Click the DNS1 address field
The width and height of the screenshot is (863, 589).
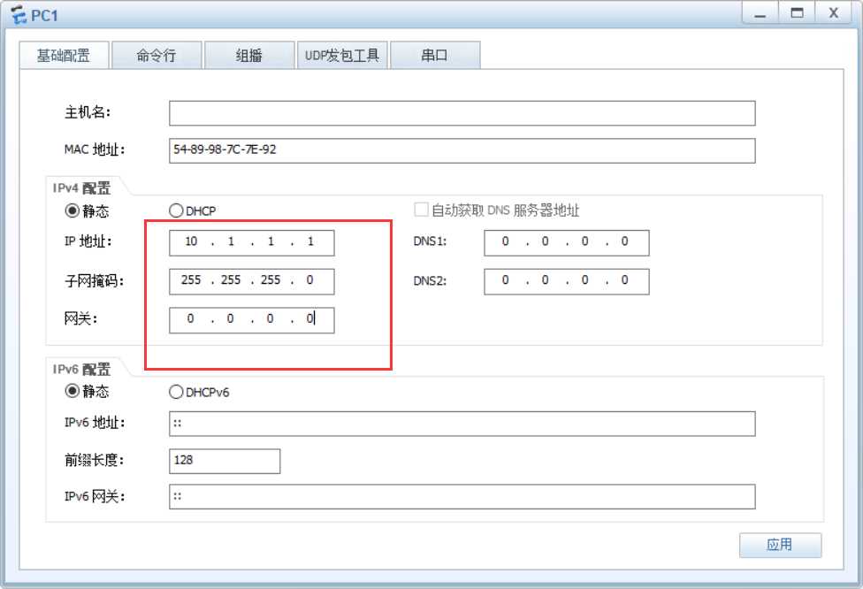[x=566, y=242]
